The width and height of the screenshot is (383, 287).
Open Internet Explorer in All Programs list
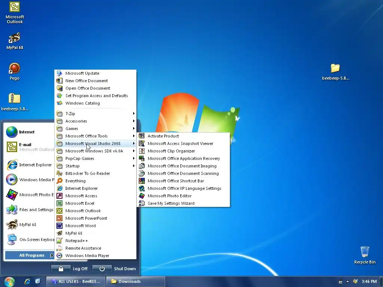(x=95, y=188)
